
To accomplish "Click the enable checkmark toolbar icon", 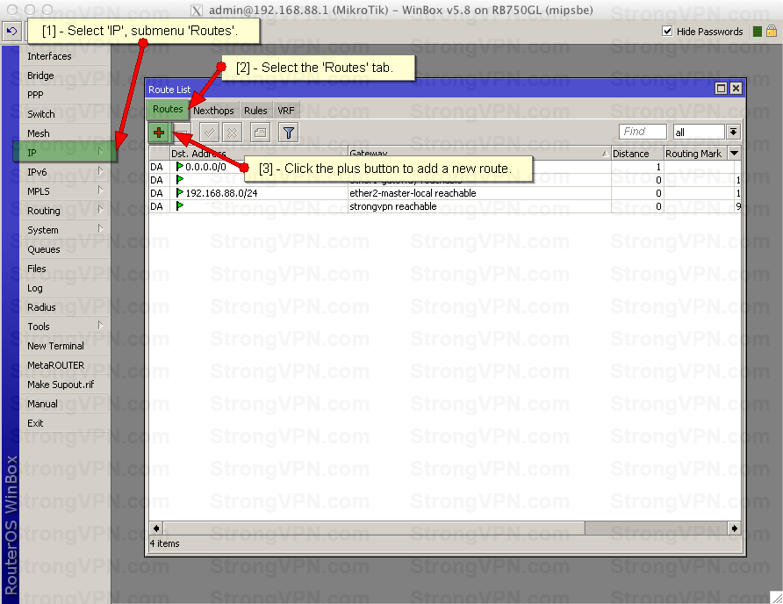I will tap(209, 133).
